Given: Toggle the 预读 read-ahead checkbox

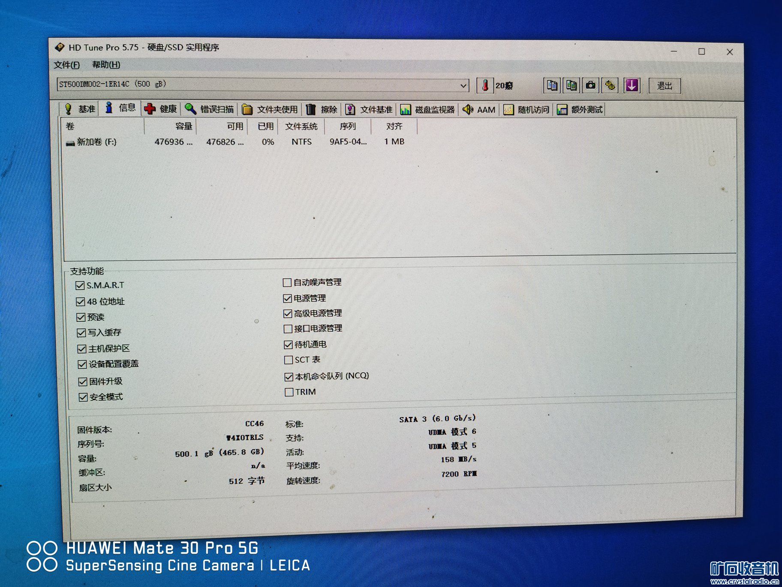Looking at the screenshot, I should [81, 317].
